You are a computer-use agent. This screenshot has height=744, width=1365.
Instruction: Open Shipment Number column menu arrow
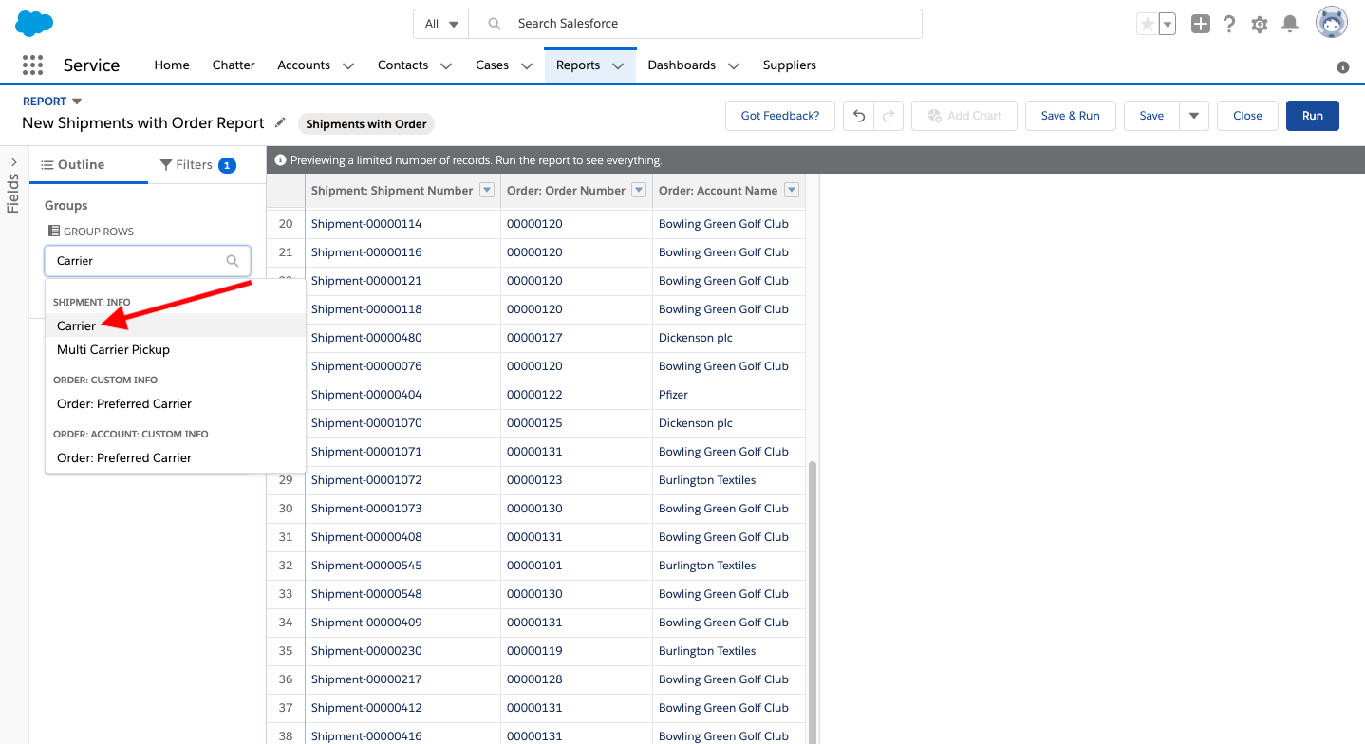487,190
